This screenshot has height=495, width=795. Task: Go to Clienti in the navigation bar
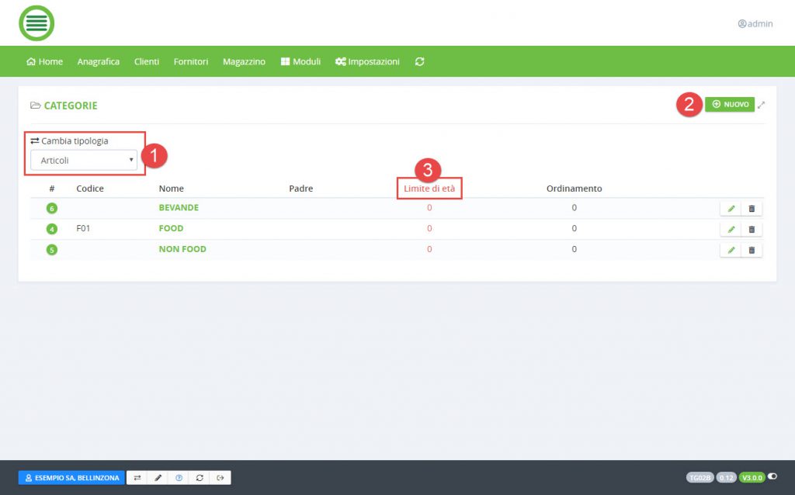click(x=147, y=62)
